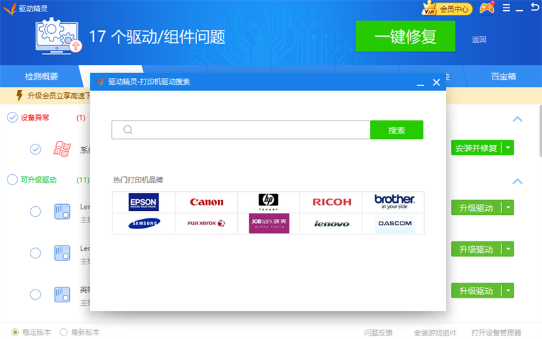542x339 pixels.
Task: Open dropdown beside third 升级驱动 button
Action: (x=508, y=291)
